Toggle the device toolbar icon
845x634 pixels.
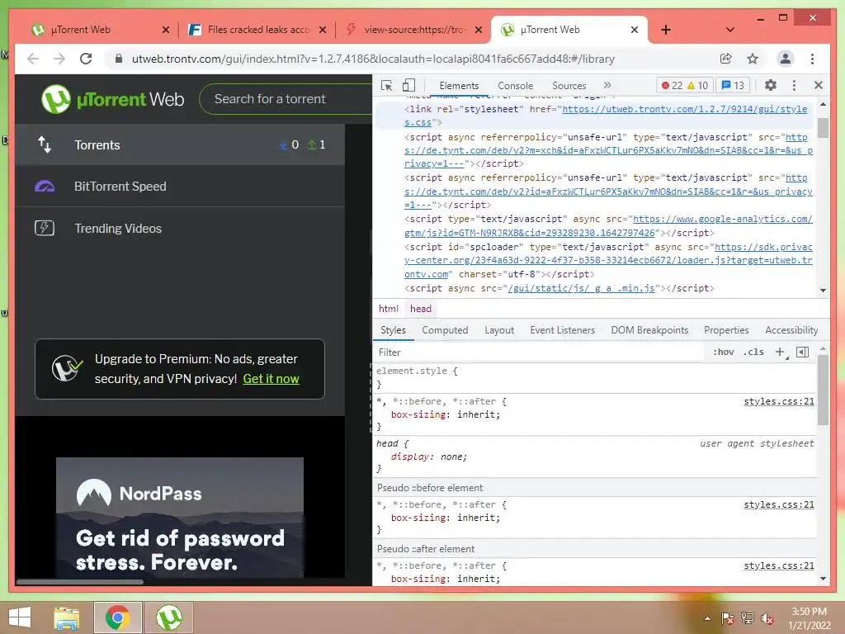click(x=409, y=86)
